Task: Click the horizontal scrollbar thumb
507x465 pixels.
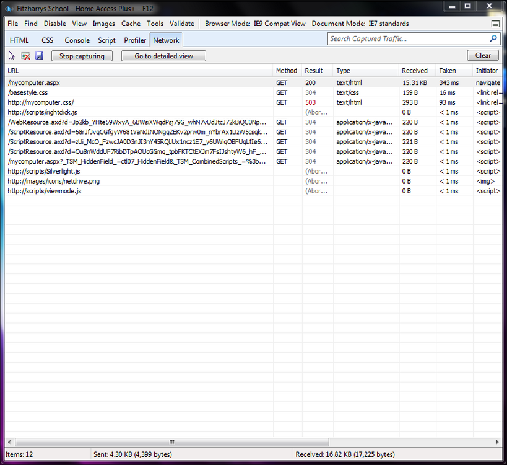Action: (x=172, y=442)
